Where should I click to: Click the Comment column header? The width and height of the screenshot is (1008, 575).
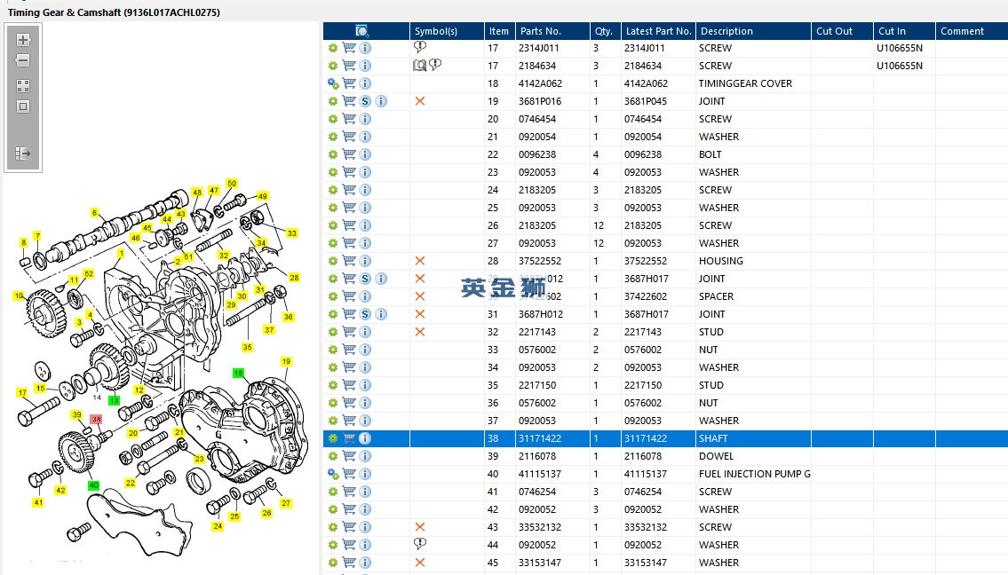(972, 31)
